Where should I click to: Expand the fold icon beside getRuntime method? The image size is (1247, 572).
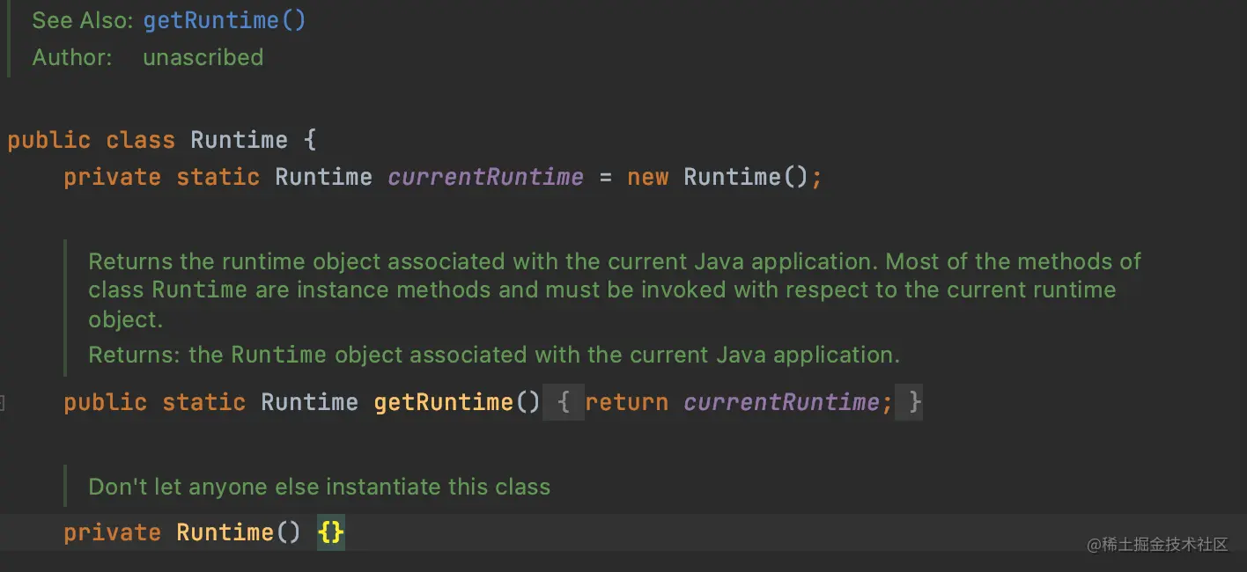tap(3, 403)
